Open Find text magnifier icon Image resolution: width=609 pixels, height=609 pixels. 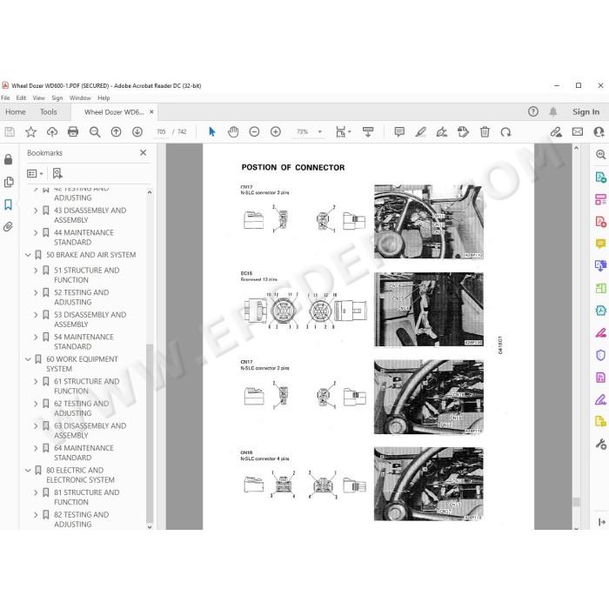point(94,132)
